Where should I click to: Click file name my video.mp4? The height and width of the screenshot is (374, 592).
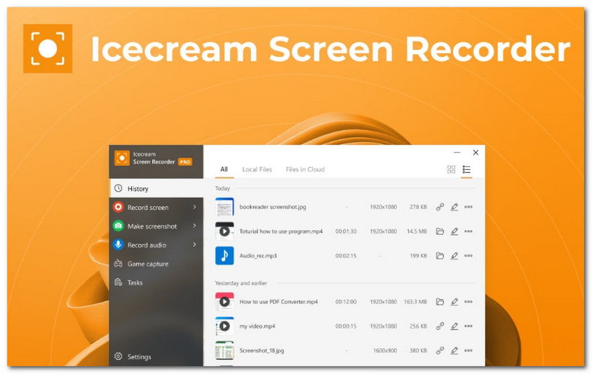pyautogui.click(x=257, y=326)
